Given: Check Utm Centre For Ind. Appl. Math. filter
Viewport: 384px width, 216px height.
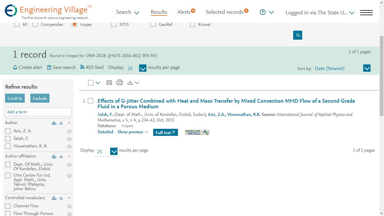Looking at the screenshot, I should (x=8, y=175).
